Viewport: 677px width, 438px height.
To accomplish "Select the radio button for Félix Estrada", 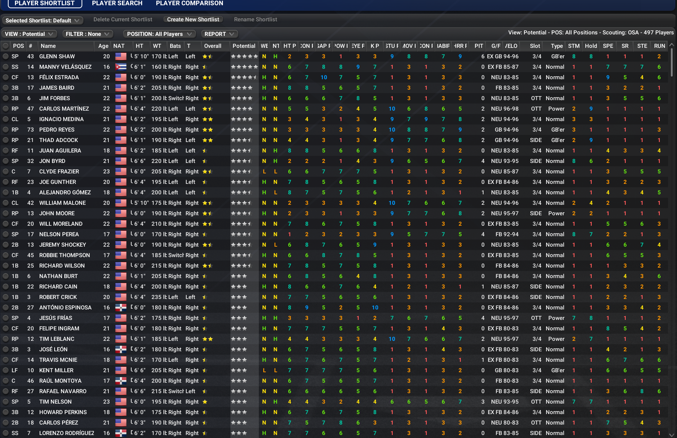I will coord(6,77).
